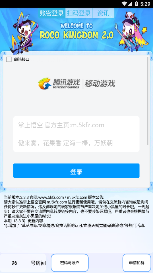The height and width of the screenshot is (273, 153).
Task: Tap the Tencent Games logo icon
Action: (x=44, y=84)
